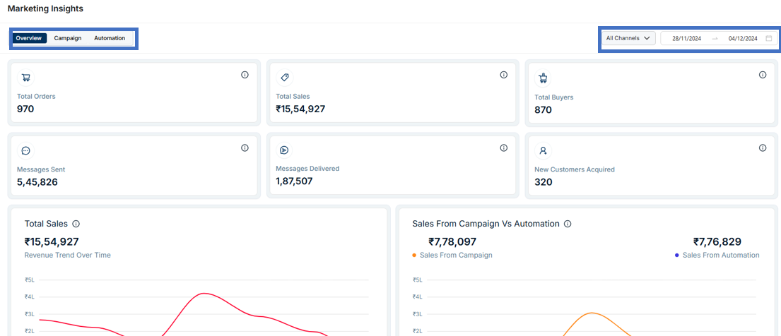
Task: Click the New Customers Acquired person icon
Action: (544, 150)
